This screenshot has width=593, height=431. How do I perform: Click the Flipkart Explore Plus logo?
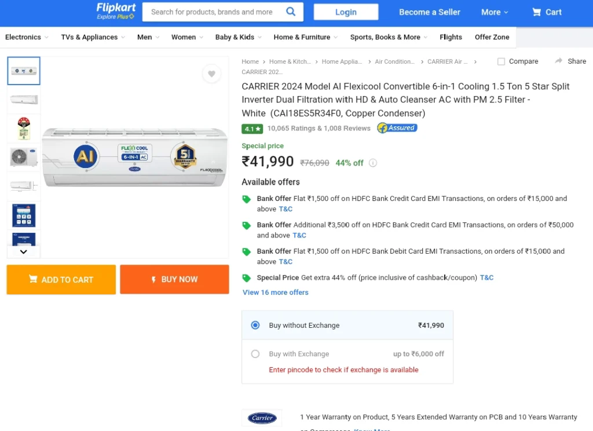tap(116, 11)
